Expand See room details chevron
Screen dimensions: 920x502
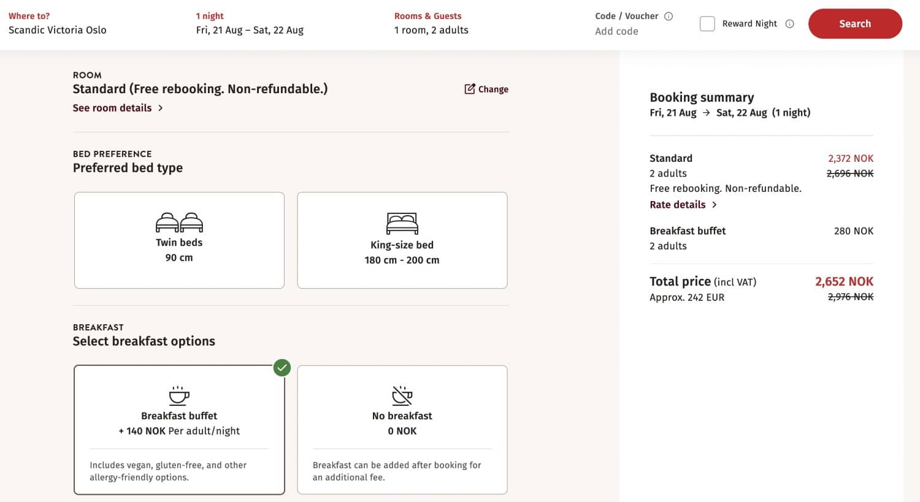[161, 108]
